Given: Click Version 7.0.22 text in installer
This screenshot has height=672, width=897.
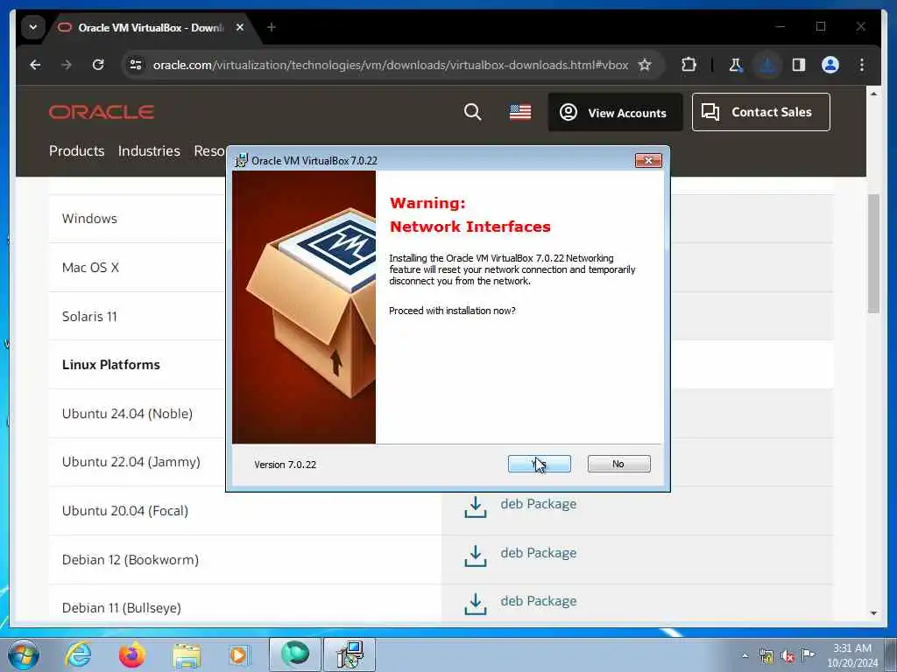Looking at the screenshot, I should click(x=285, y=465).
